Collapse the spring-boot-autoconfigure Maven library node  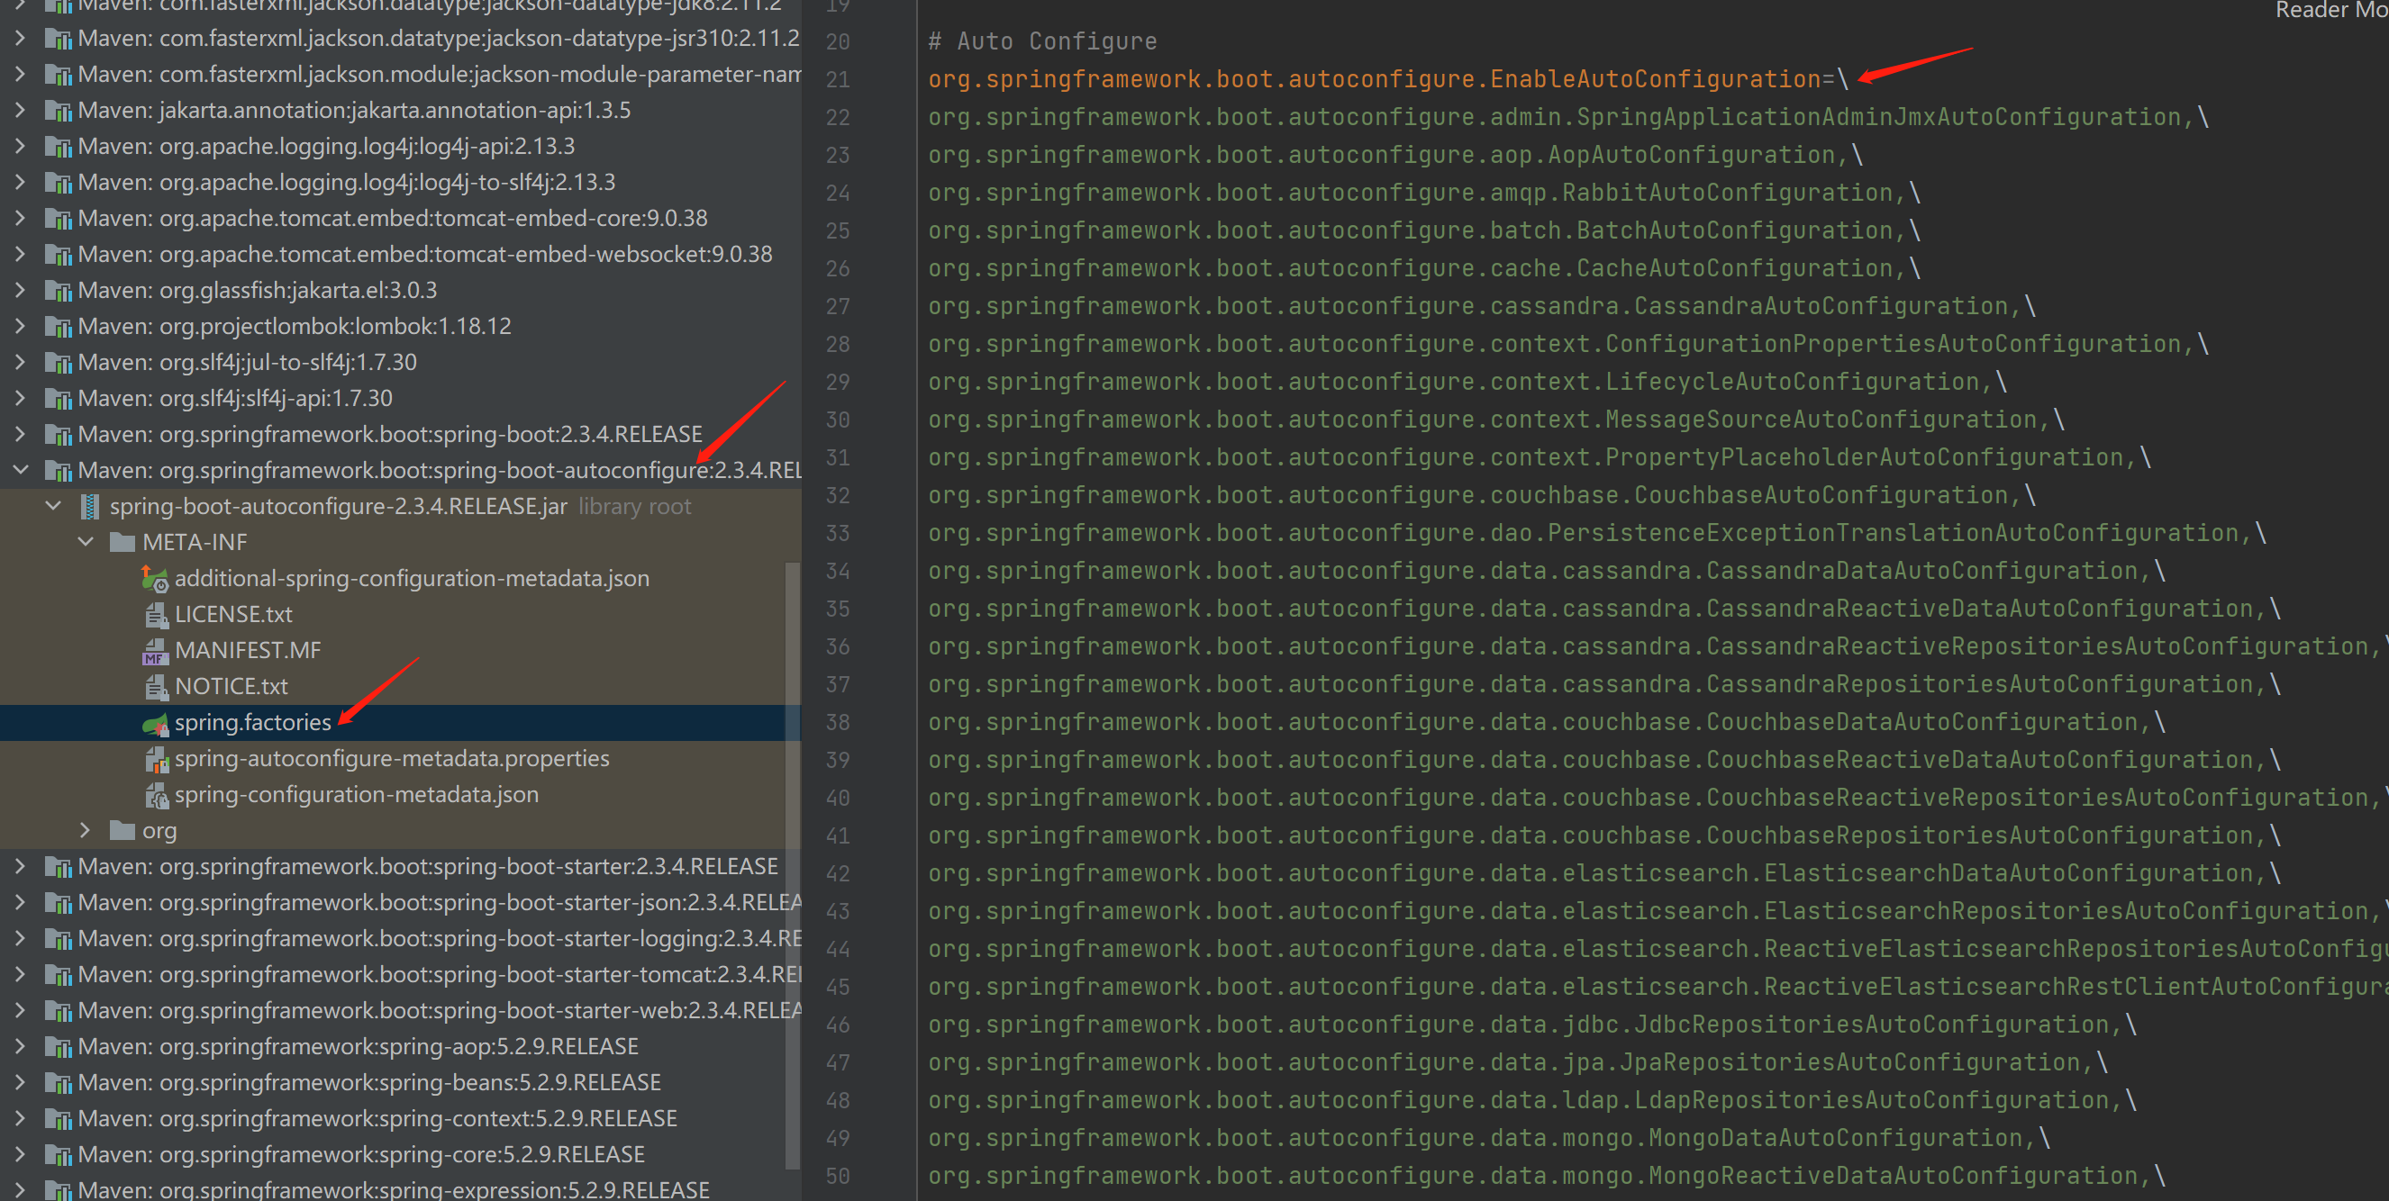[21, 470]
